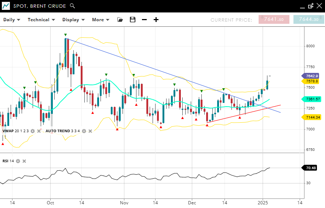The image size is (325, 208).
Task: Click the red sell price 7641.50
Action: [x=274, y=20]
